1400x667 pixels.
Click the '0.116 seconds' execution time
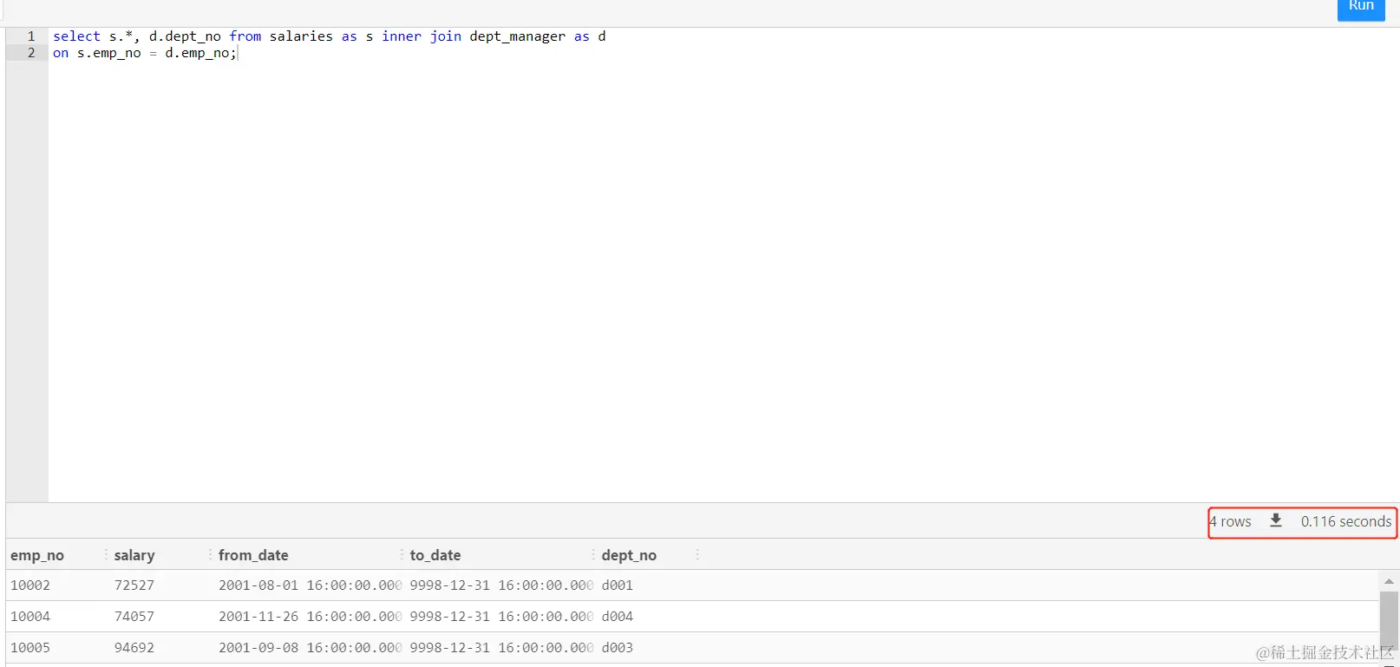pyautogui.click(x=1346, y=521)
